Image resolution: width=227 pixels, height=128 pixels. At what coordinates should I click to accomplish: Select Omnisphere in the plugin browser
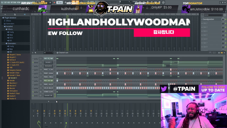[x=12, y=91]
